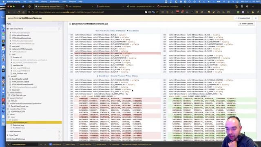The height and width of the screenshot is (147, 261).
Task: Switch to the Firefox Profiler tab
Action: tap(110, 7)
